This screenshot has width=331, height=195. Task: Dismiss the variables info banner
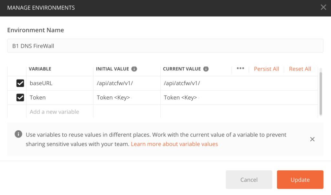312,139
